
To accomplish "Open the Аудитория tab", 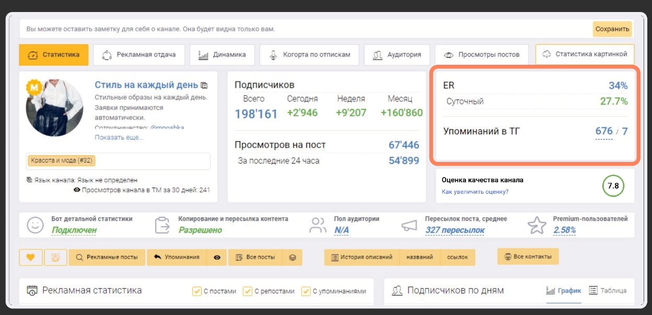I will [x=396, y=55].
